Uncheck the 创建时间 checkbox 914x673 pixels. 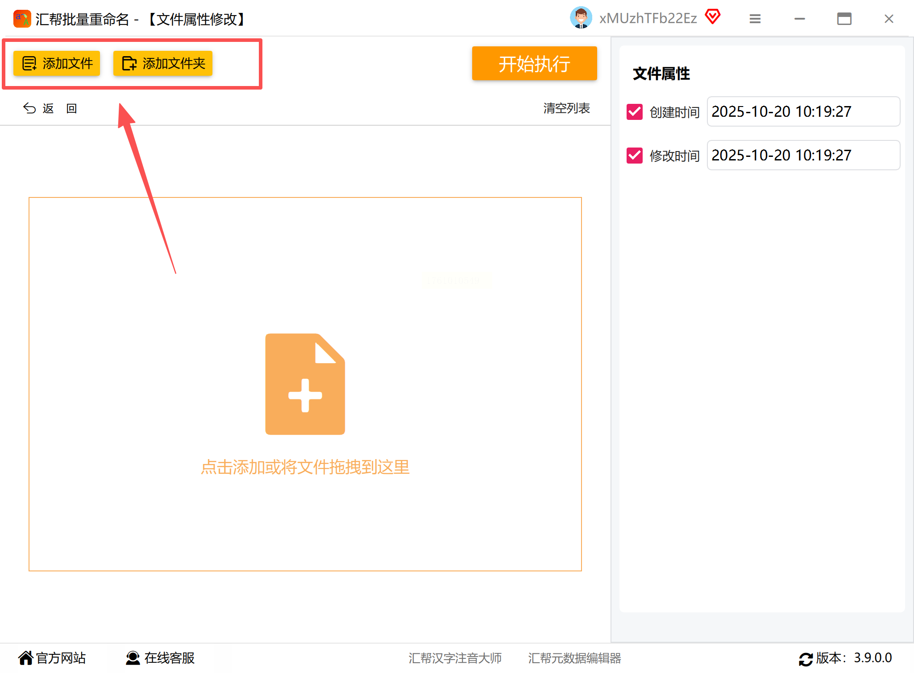click(x=634, y=112)
